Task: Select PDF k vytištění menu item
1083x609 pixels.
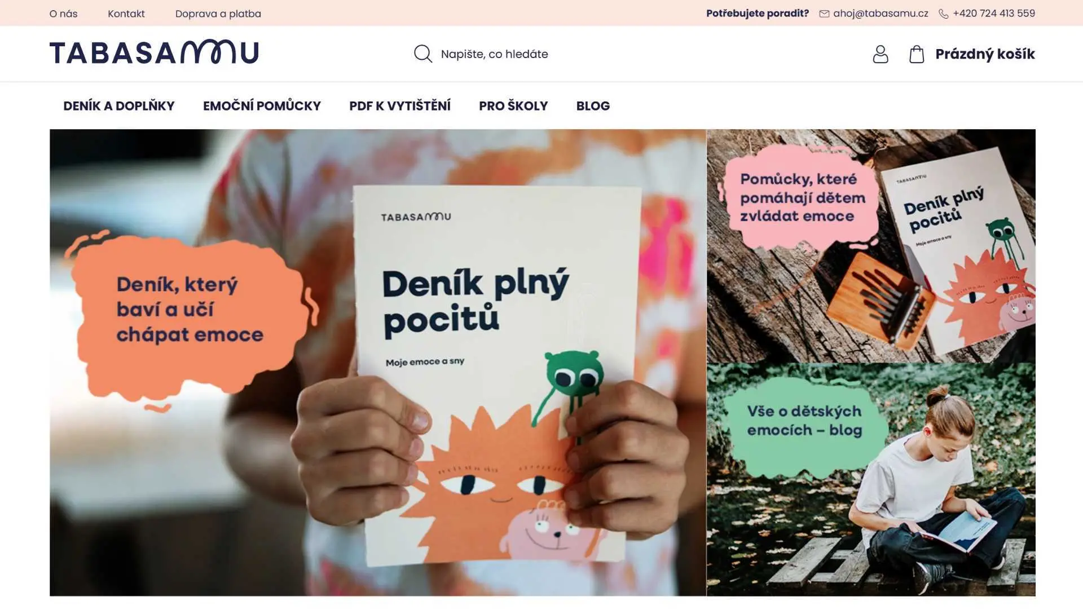Action: (x=400, y=106)
